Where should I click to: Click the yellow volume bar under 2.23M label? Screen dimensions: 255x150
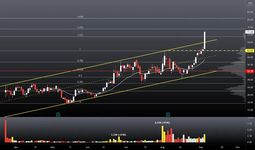119,139
